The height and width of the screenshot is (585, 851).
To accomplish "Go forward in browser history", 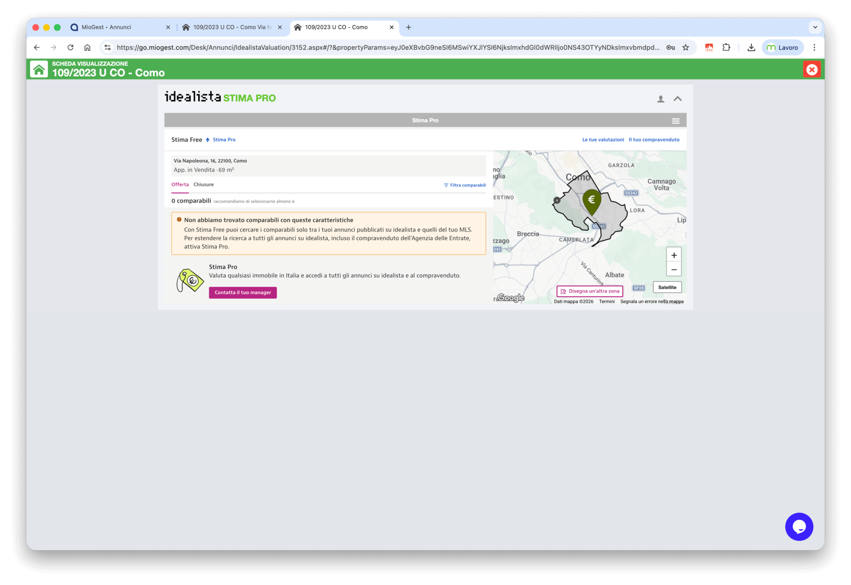I will coord(54,47).
